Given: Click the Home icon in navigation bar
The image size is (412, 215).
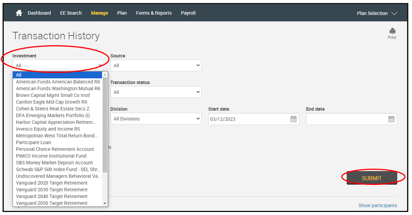Looking at the screenshot, I should point(19,13).
